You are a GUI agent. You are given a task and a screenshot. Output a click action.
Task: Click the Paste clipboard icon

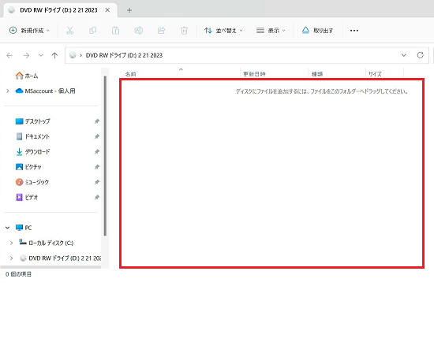click(x=115, y=31)
